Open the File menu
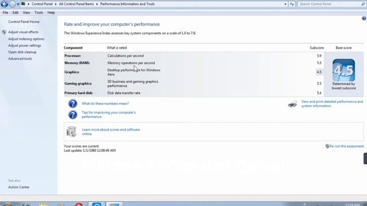Image resolution: width=367 pixels, height=206 pixels. click(5, 13)
